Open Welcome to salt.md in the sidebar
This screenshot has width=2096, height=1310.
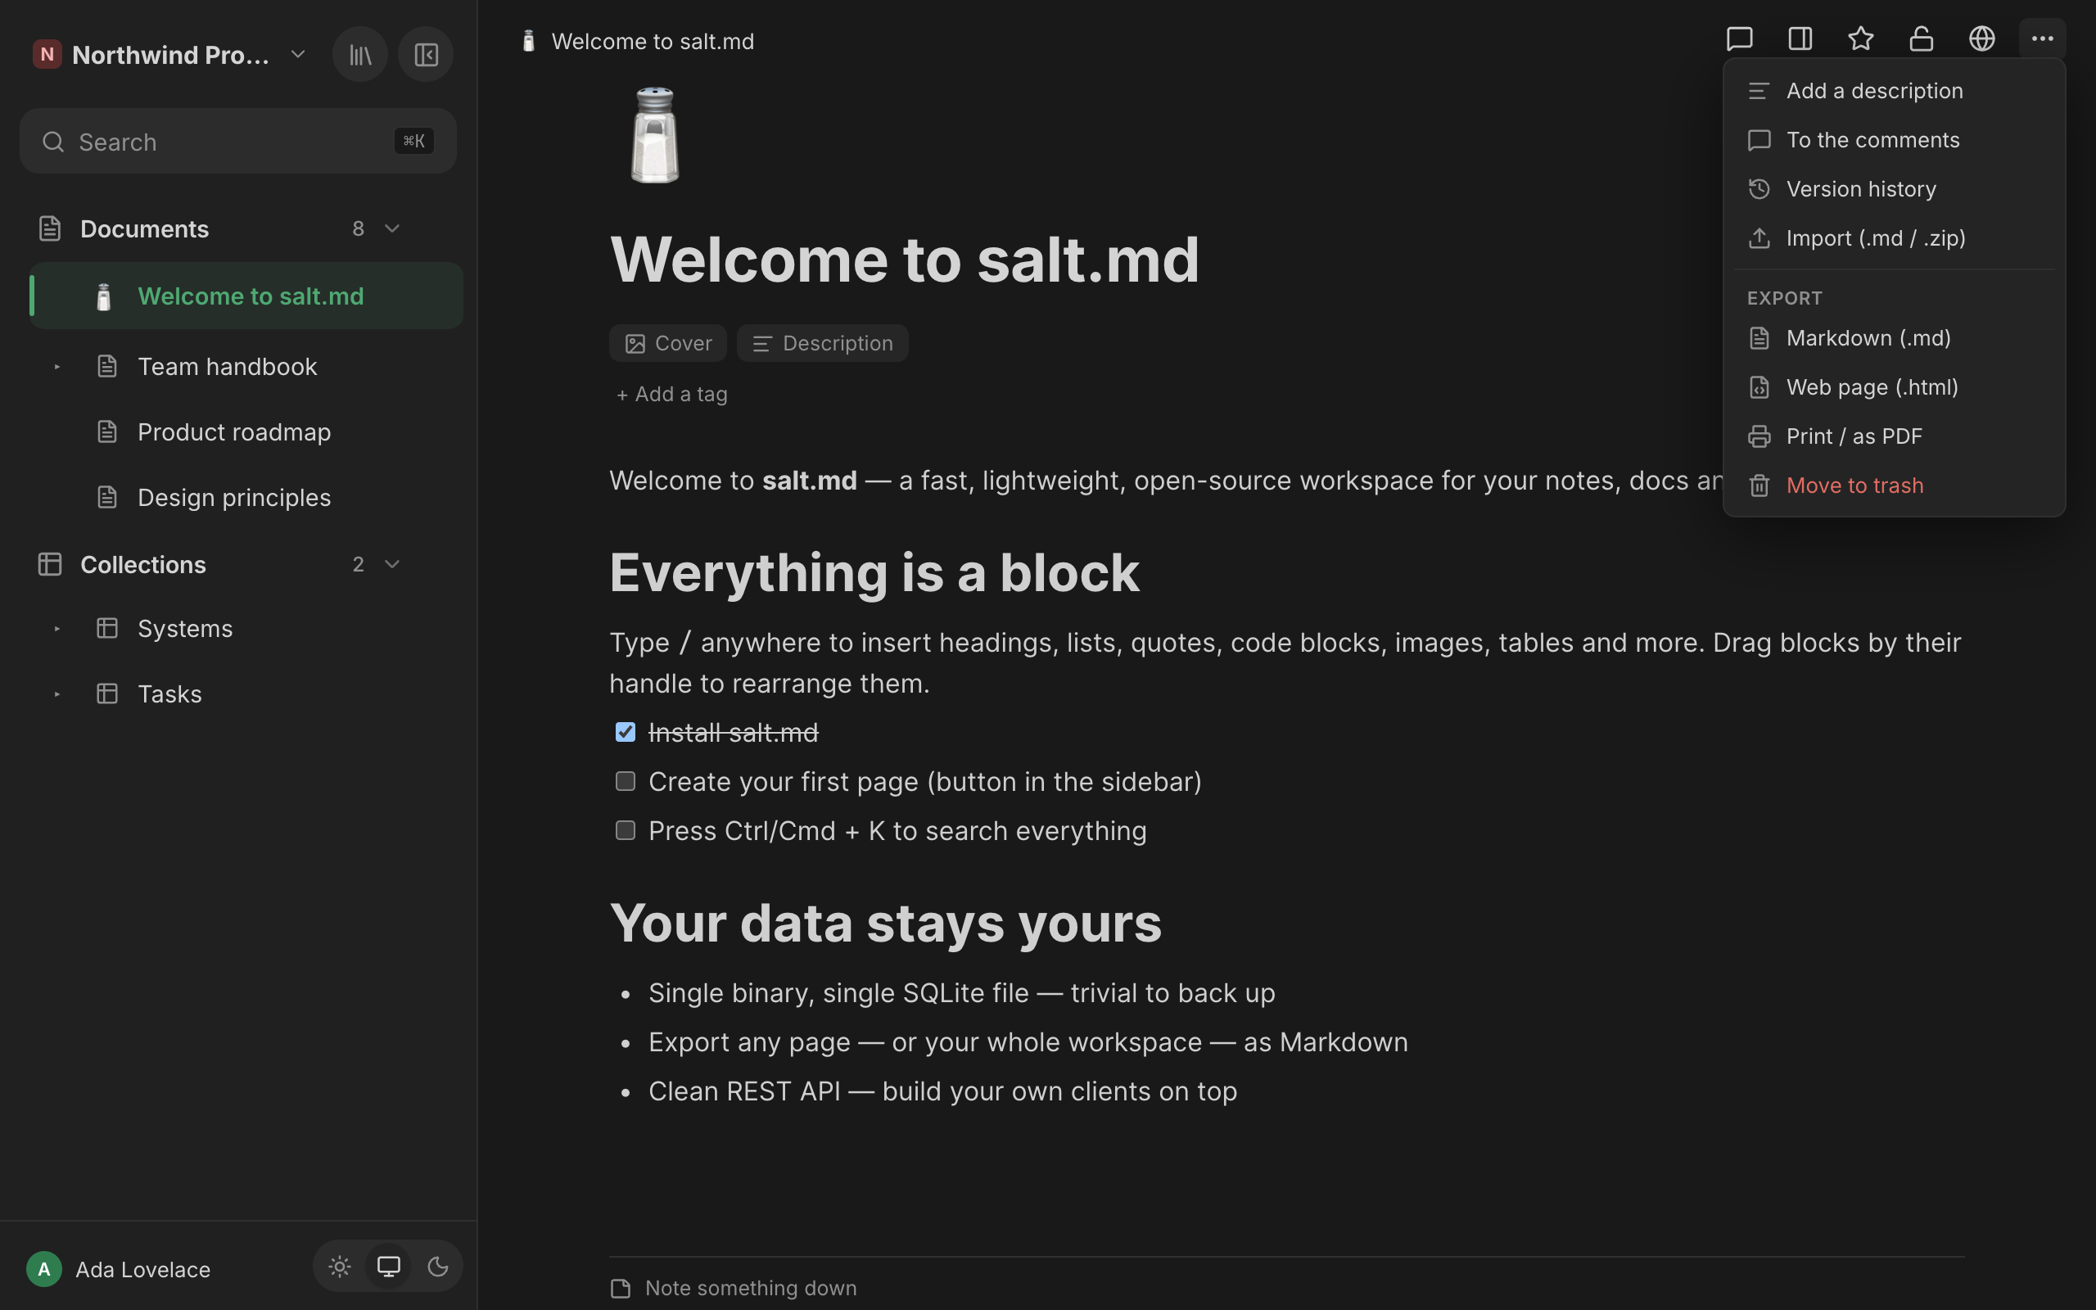246,296
